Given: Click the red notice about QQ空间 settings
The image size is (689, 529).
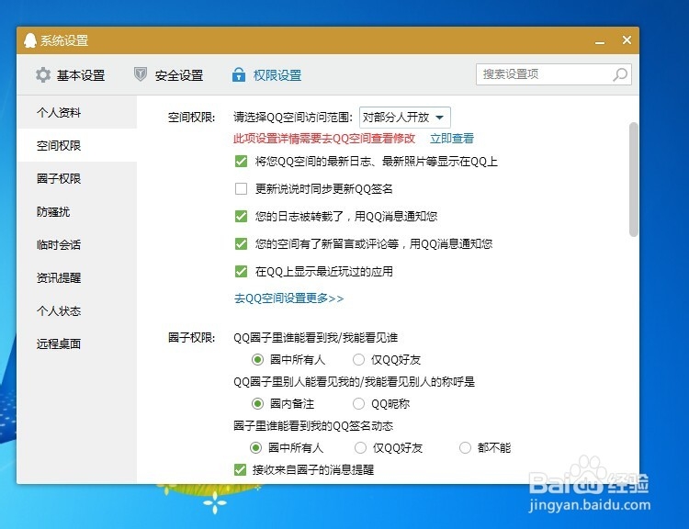Looking at the screenshot, I should coord(324,139).
